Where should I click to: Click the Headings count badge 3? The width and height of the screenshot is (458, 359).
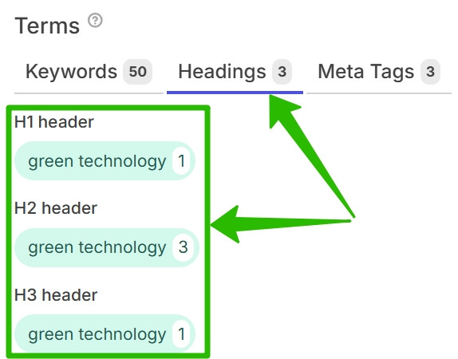point(282,72)
